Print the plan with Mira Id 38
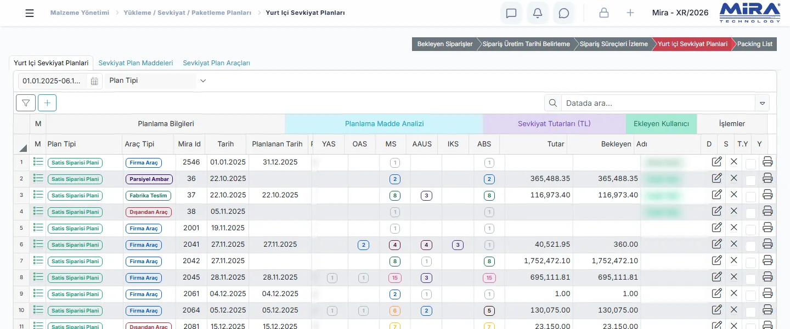This screenshot has width=790, height=329. tap(768, 211)
